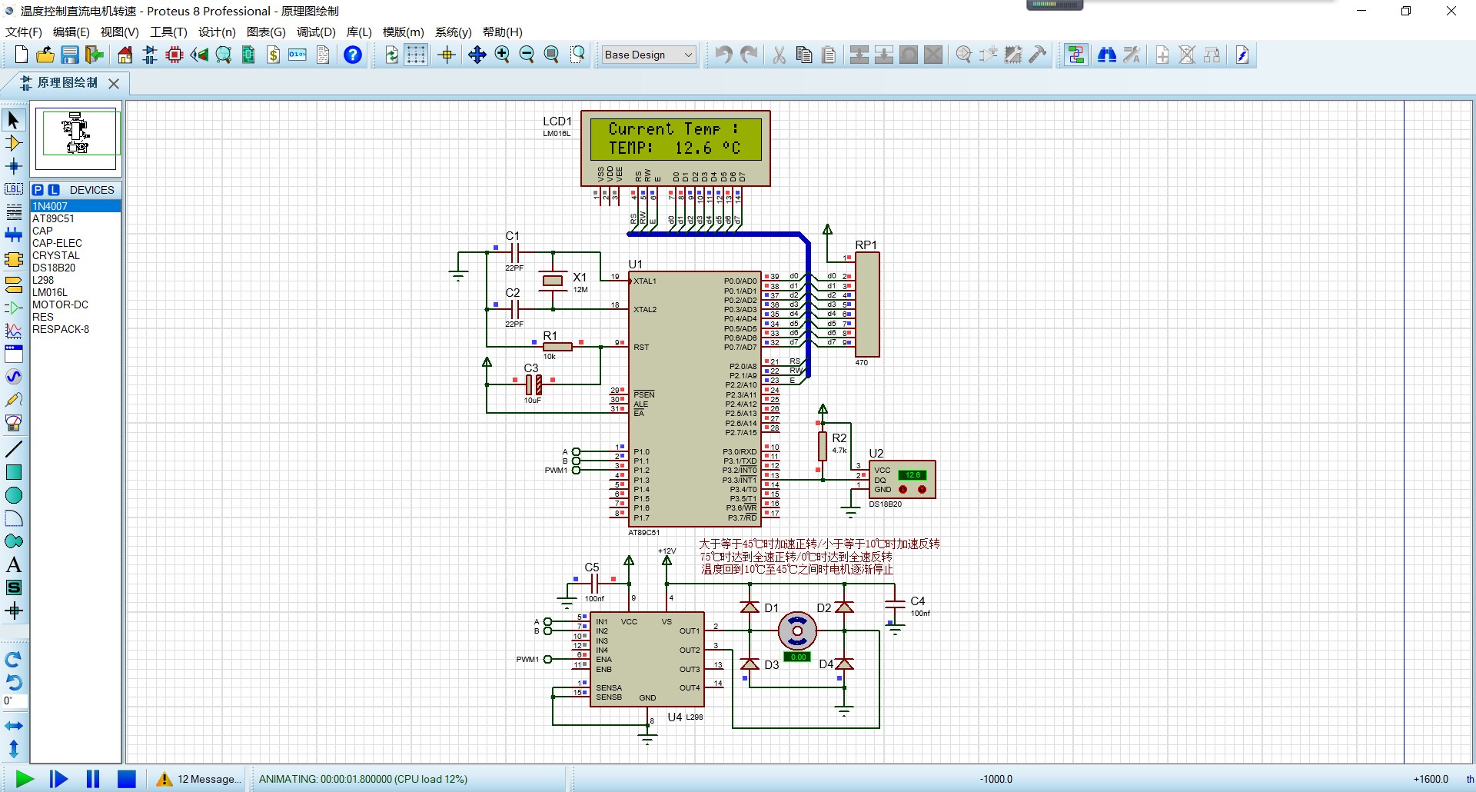
Task: Redraw the display
Action: pos(392,55)
